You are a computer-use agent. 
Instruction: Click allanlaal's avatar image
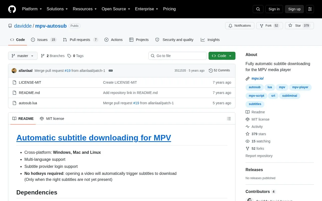[14, 71]
